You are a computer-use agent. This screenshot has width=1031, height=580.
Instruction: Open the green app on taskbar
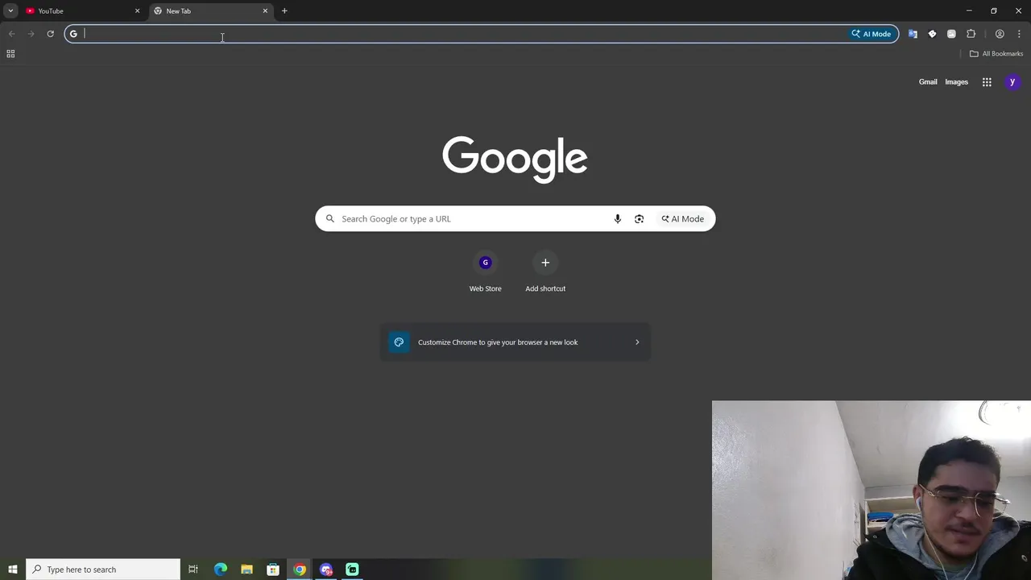tap(352, 570)
